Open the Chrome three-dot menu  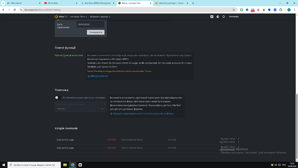(x=295, y=10)
